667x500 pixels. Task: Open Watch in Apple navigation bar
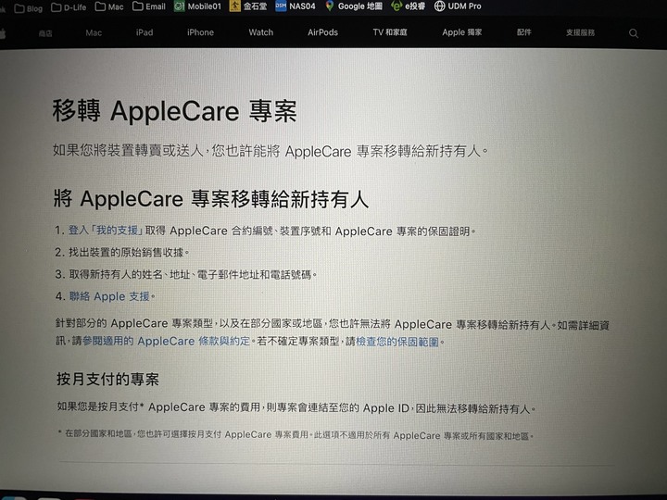(x=260, y=32)
